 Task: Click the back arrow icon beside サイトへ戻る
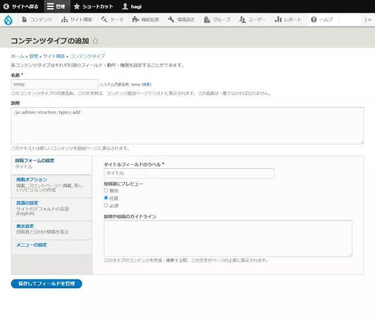(x=6, y=6)
